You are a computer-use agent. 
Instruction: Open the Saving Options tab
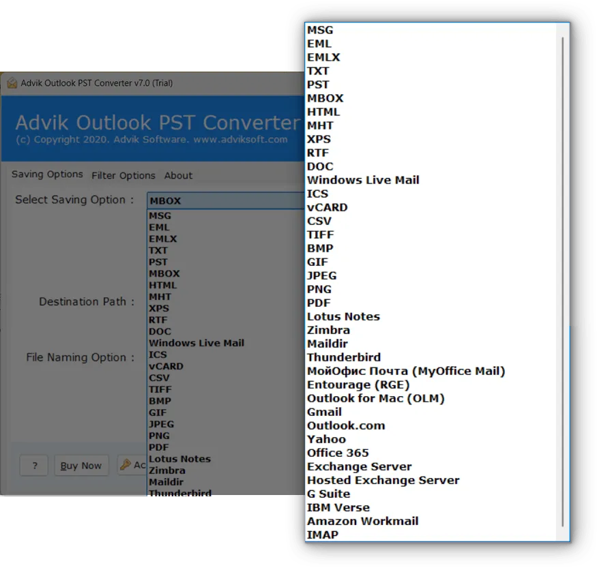point(47,175)
